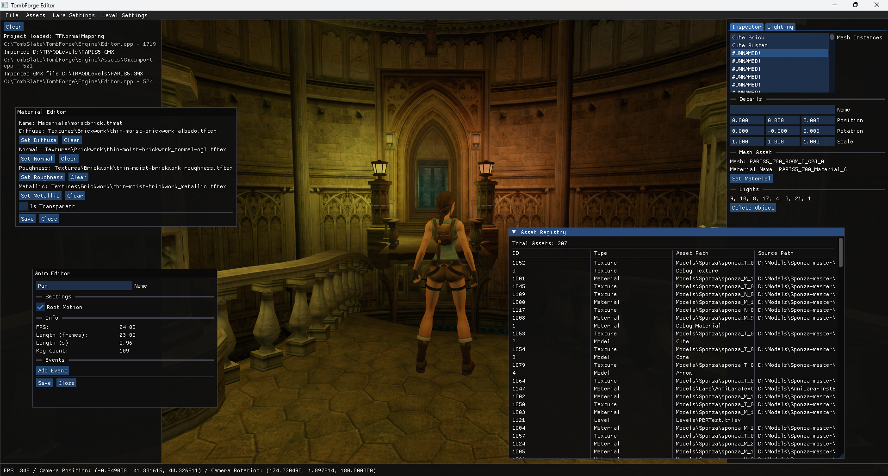888x476 pixels.
Task: Click the Anim Editor name input field
Action: tap(84, 286)
